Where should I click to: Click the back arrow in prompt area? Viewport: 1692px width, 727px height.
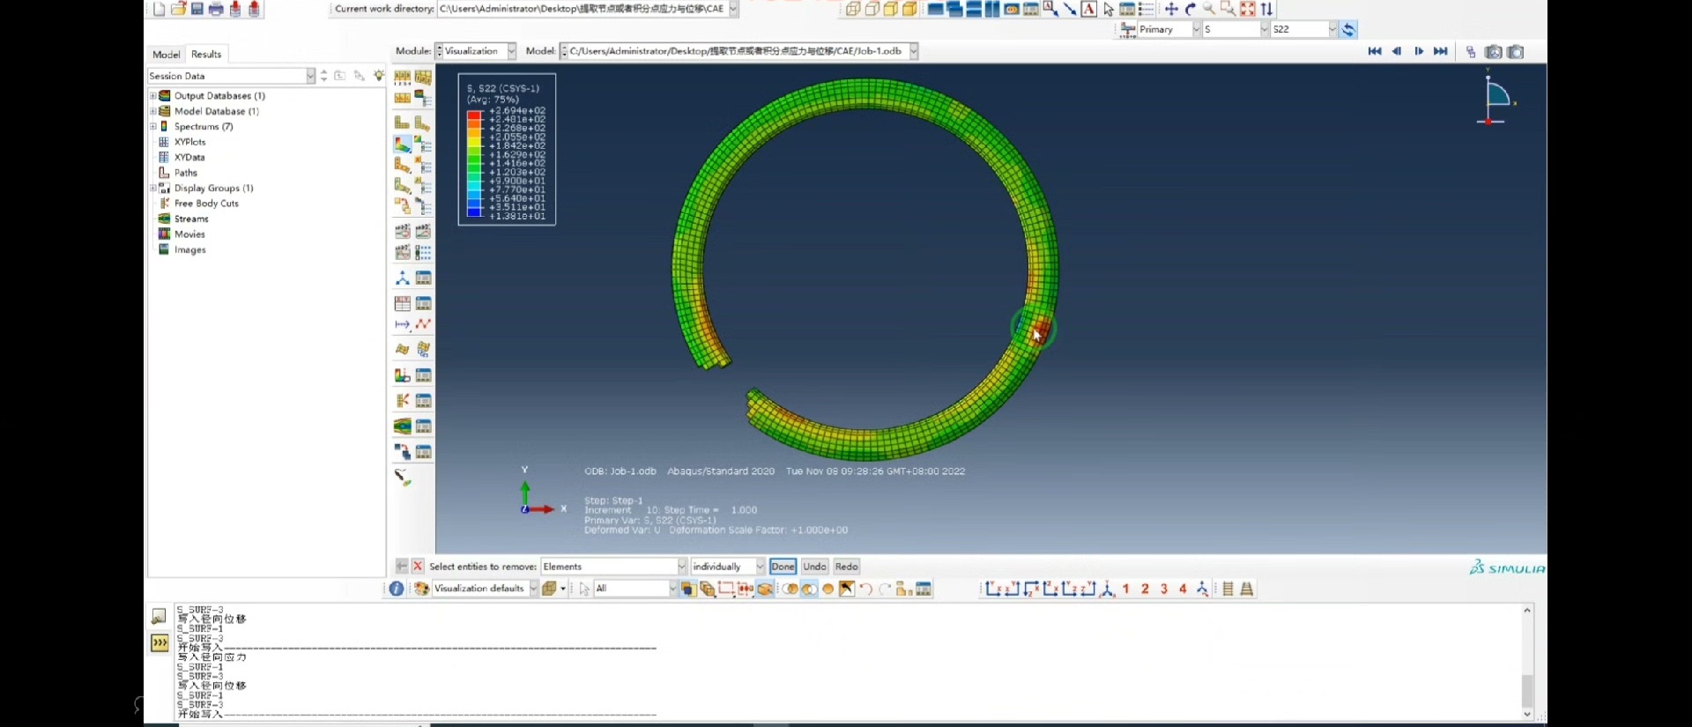pyautogui.click(x=402, y=567)
